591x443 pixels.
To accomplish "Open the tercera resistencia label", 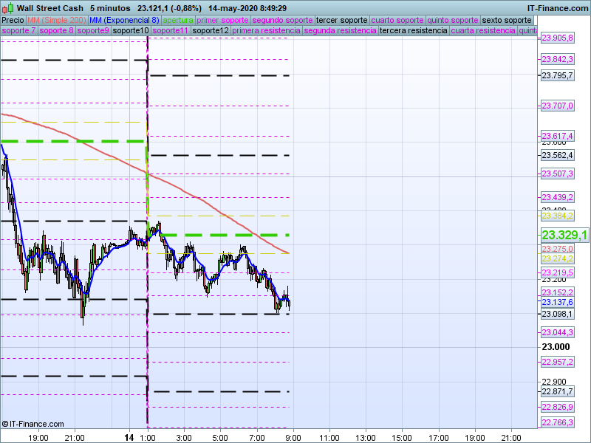I will click(x=414, y=30).
